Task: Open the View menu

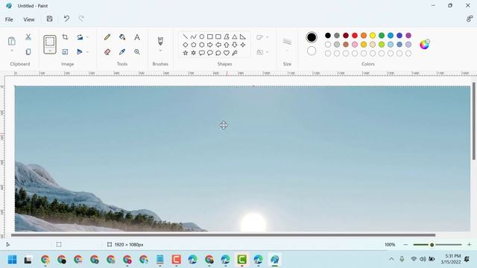Action: (29, 19)
